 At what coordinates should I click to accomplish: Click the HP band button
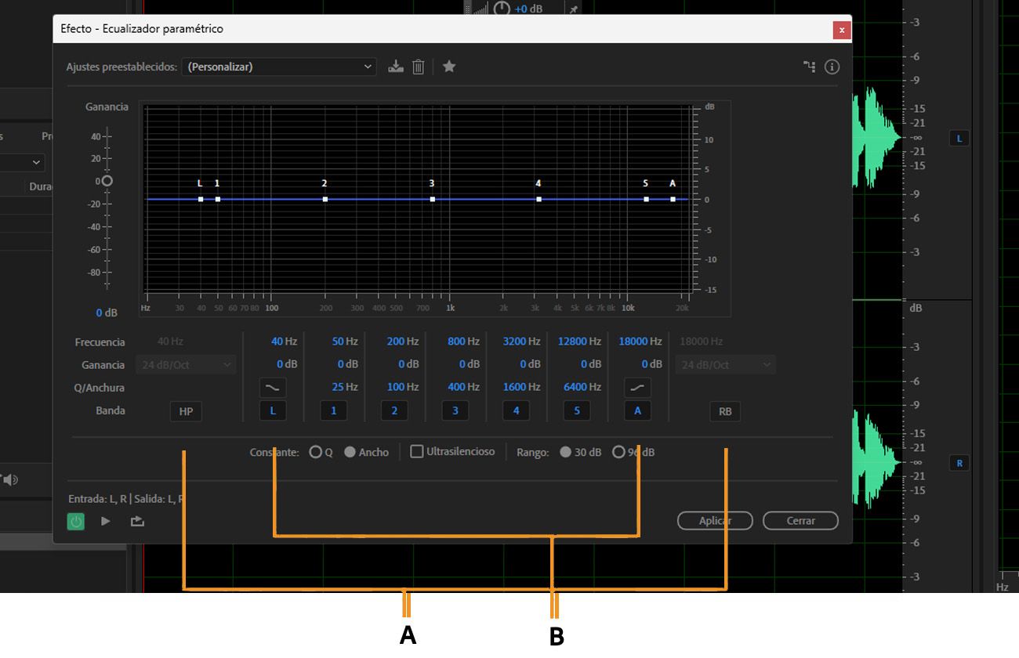point(186,410)
